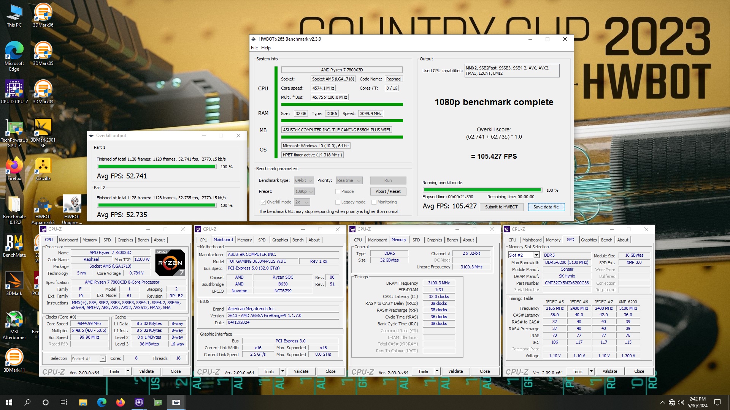Enable the Monitoring checkbox
Screen dimensions: 730x410
(x=374, y=202)
